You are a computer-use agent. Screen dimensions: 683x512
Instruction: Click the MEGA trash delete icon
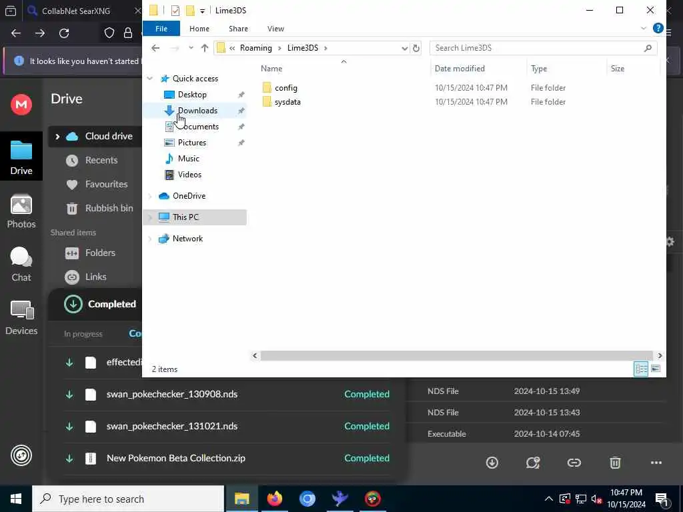point(615,463)
